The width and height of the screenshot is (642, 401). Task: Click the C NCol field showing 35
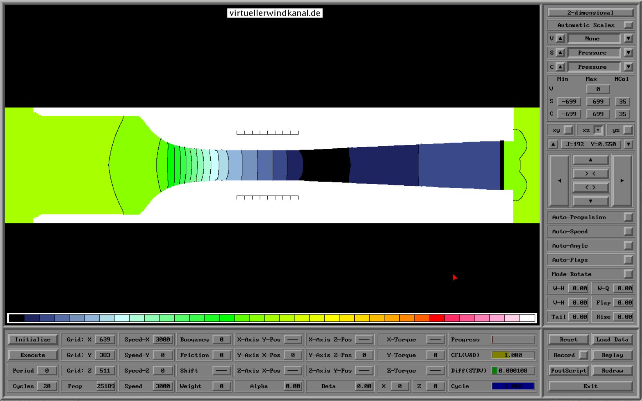click(623, 114)
